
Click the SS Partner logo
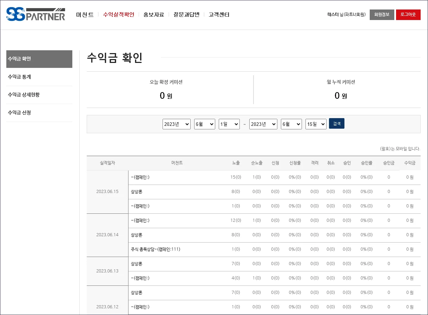[35, 14]
